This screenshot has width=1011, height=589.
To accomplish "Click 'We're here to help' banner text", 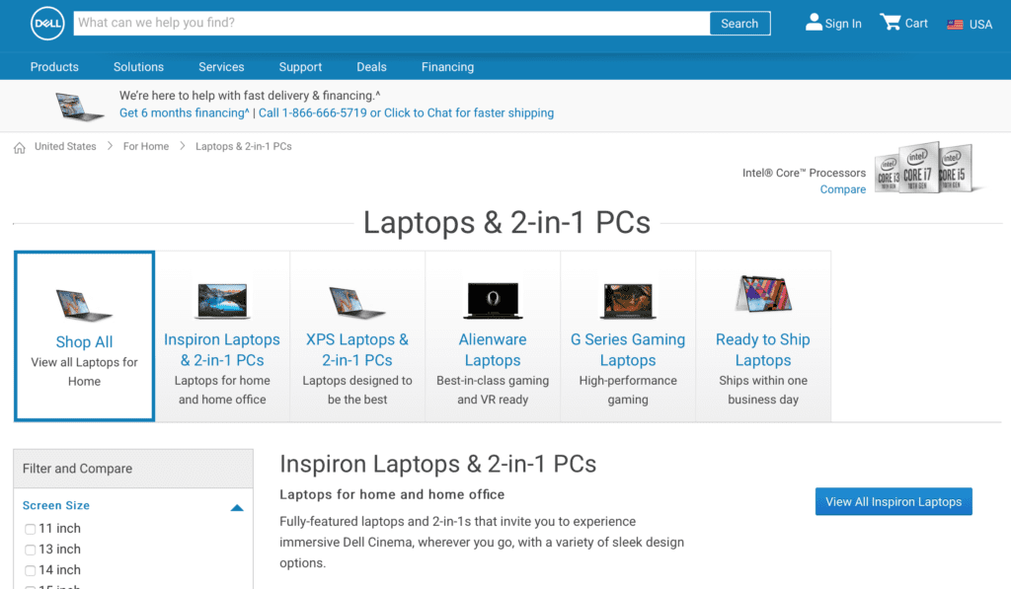I will [250, 96].
